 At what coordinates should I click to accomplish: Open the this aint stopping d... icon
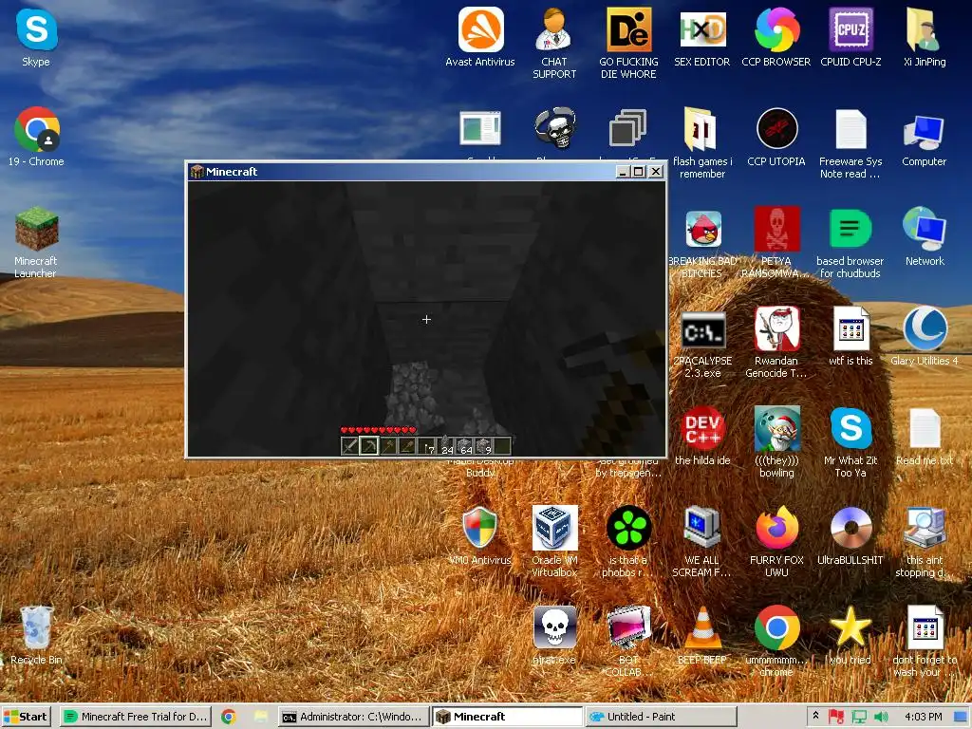(x=925, y=542)
